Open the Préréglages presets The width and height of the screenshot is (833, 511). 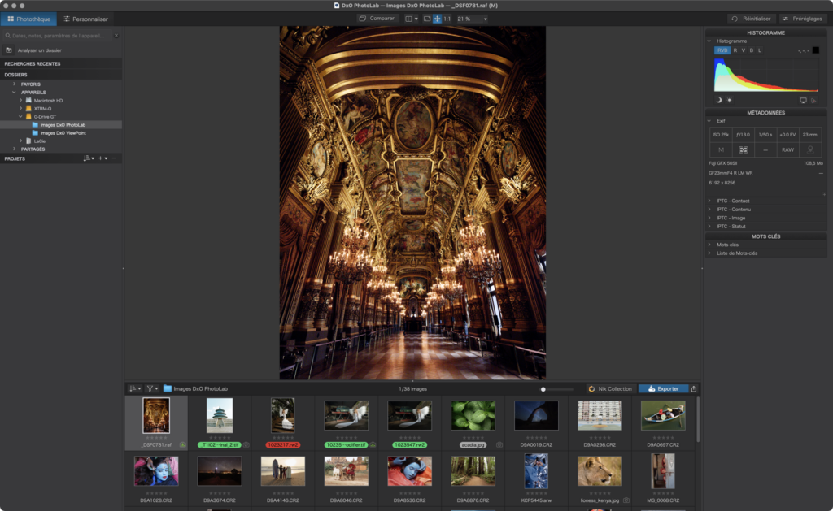802,19
